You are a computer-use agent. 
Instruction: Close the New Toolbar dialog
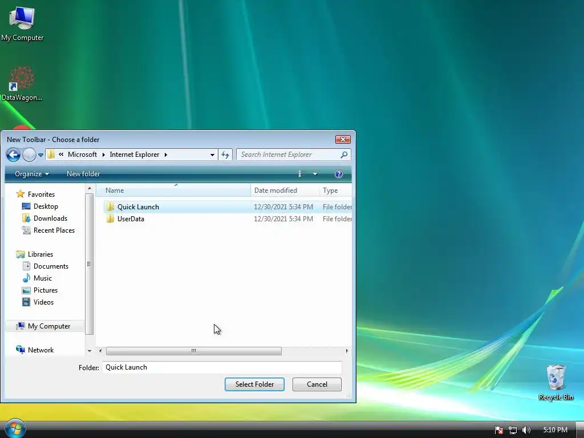343,139
